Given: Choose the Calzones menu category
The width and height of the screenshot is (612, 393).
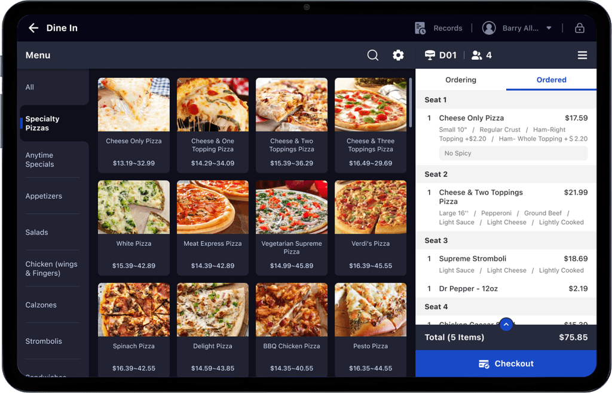Looking at the screenshot, I should point(41,305).
